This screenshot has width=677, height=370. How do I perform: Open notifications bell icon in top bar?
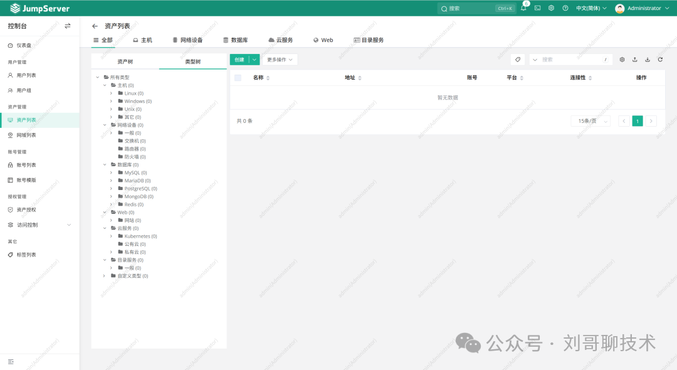coord(523,8)
